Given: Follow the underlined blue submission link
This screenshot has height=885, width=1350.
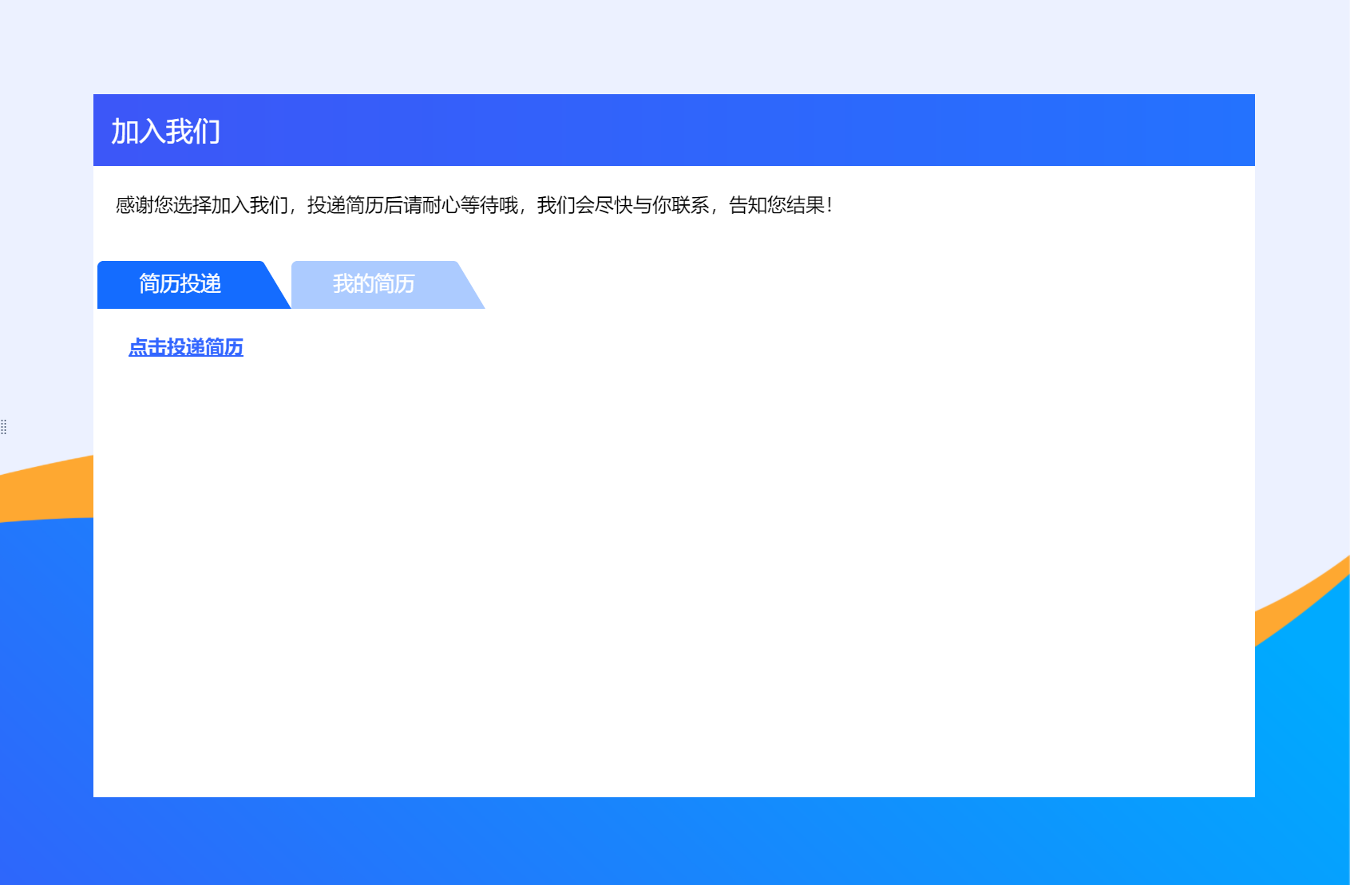Looking at the screenshot, I should tap(187, 347).
